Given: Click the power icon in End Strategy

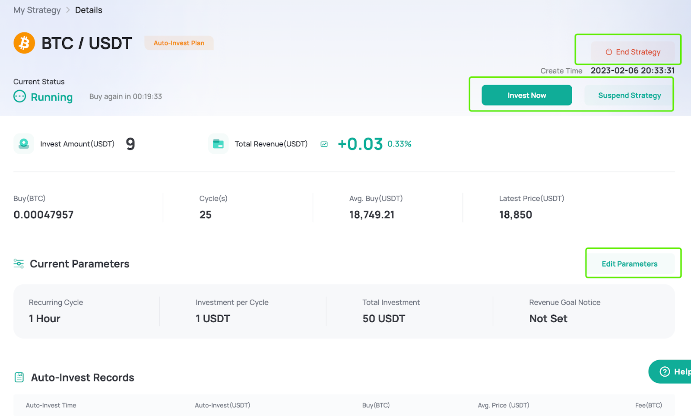Looking at the screenshot, I should tap(609, 52).
